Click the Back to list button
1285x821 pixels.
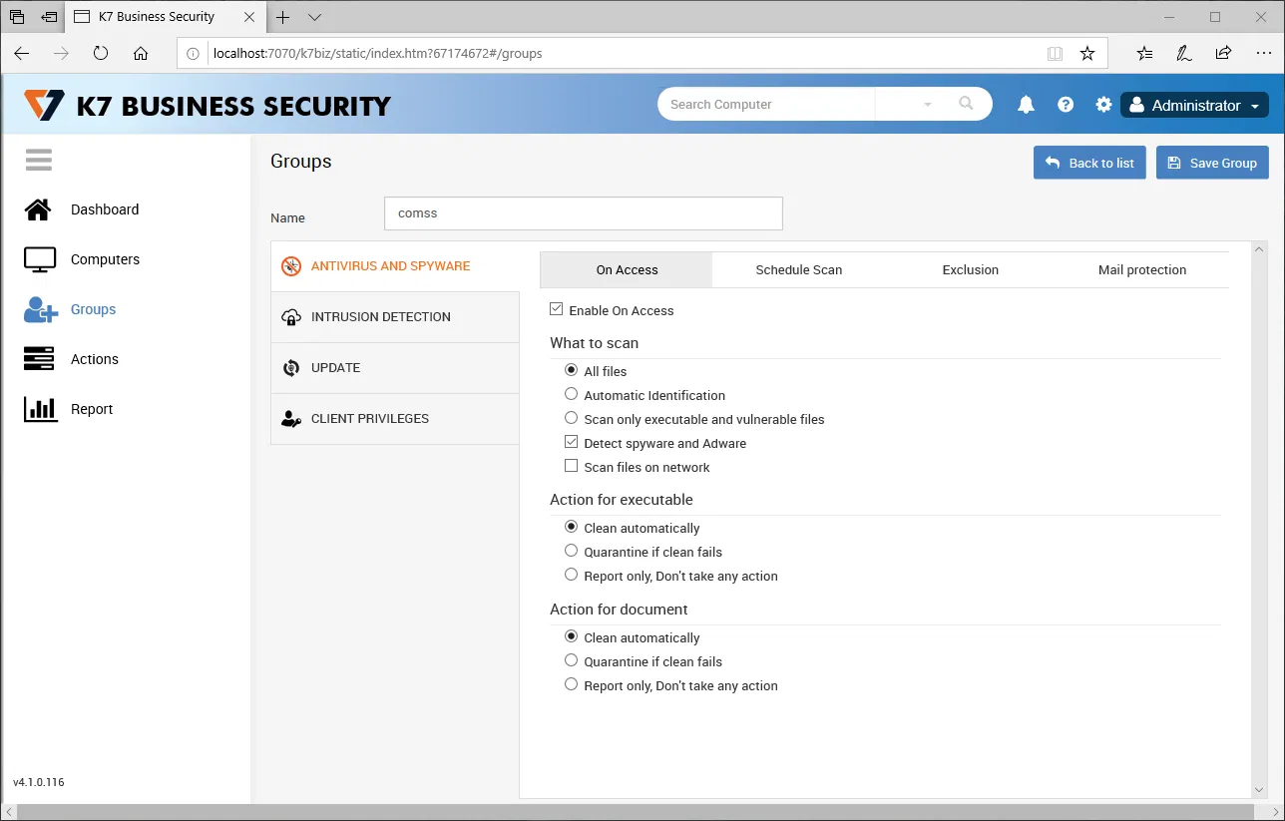[1090, 163]
